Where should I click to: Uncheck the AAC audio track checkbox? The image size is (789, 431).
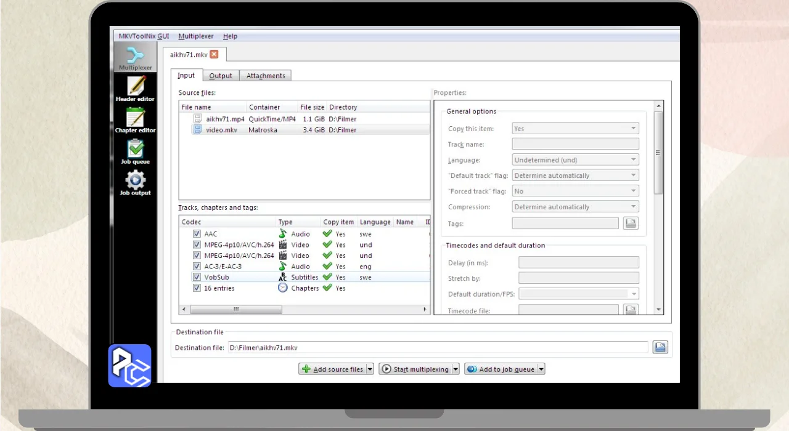point(197,234)
